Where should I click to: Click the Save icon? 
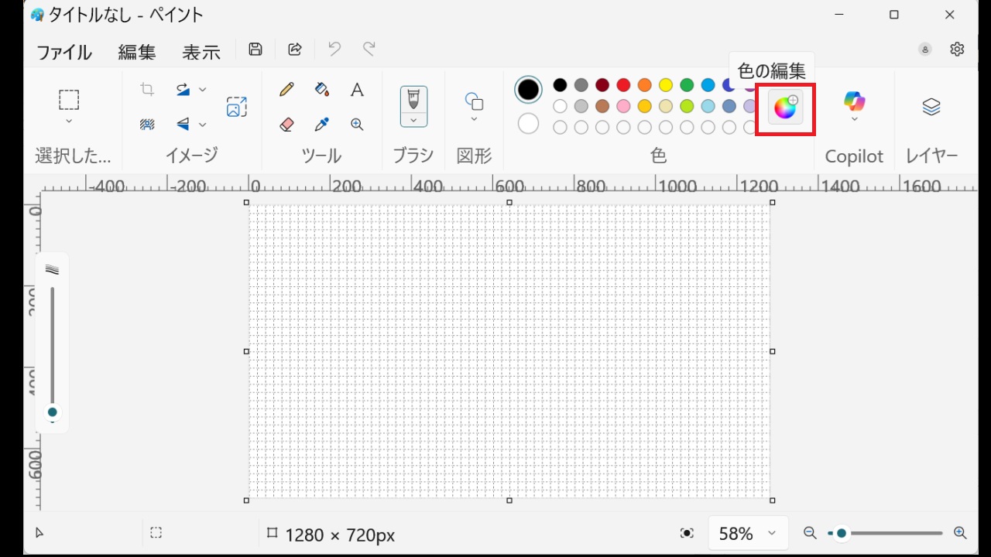[x=255, y=50]
